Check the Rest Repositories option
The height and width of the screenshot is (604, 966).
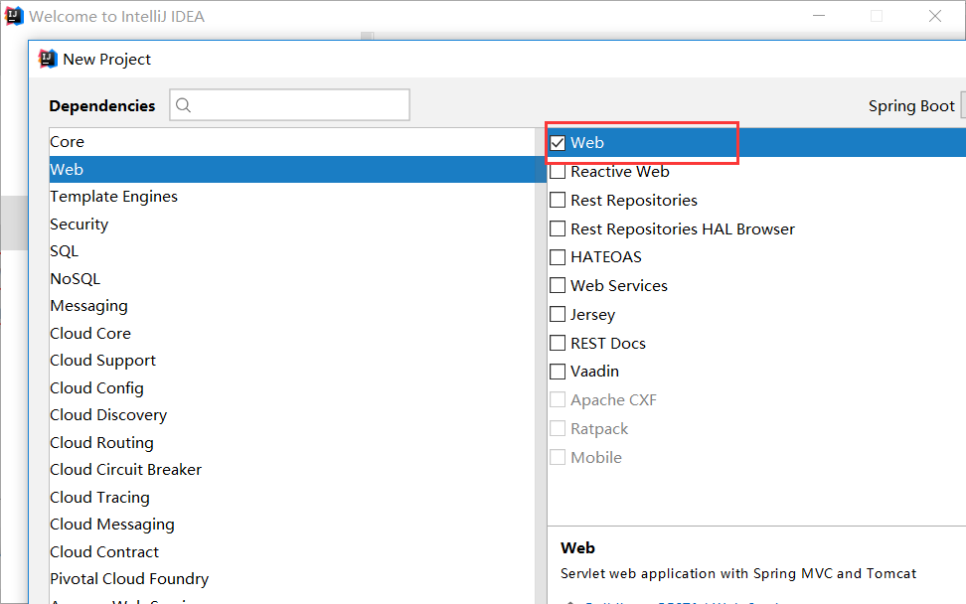pos(558,200)
